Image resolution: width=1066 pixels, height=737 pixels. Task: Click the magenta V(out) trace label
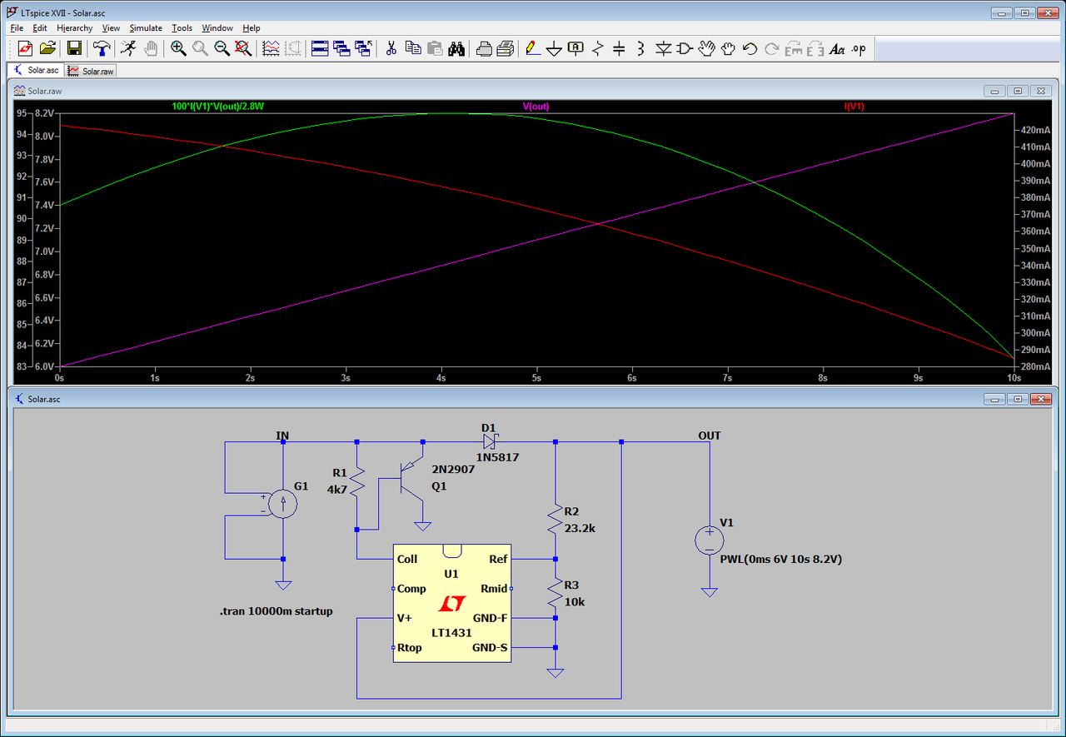[535, 107]
